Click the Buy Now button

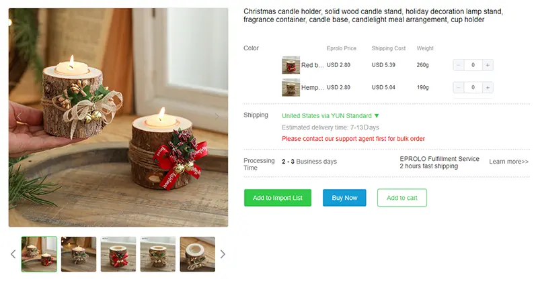click(344, 198)
